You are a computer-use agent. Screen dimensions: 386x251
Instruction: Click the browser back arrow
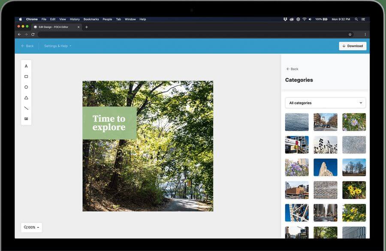click(x=19, y=34)
